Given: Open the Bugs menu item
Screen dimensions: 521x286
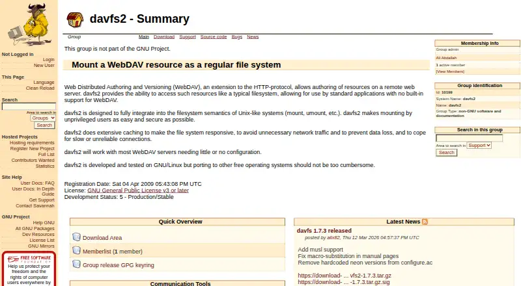Looking at the screenshot, I should pos(237,37).
